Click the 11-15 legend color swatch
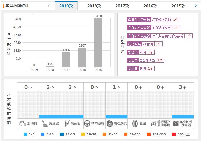201x141 pixels. tap(62, 134)
